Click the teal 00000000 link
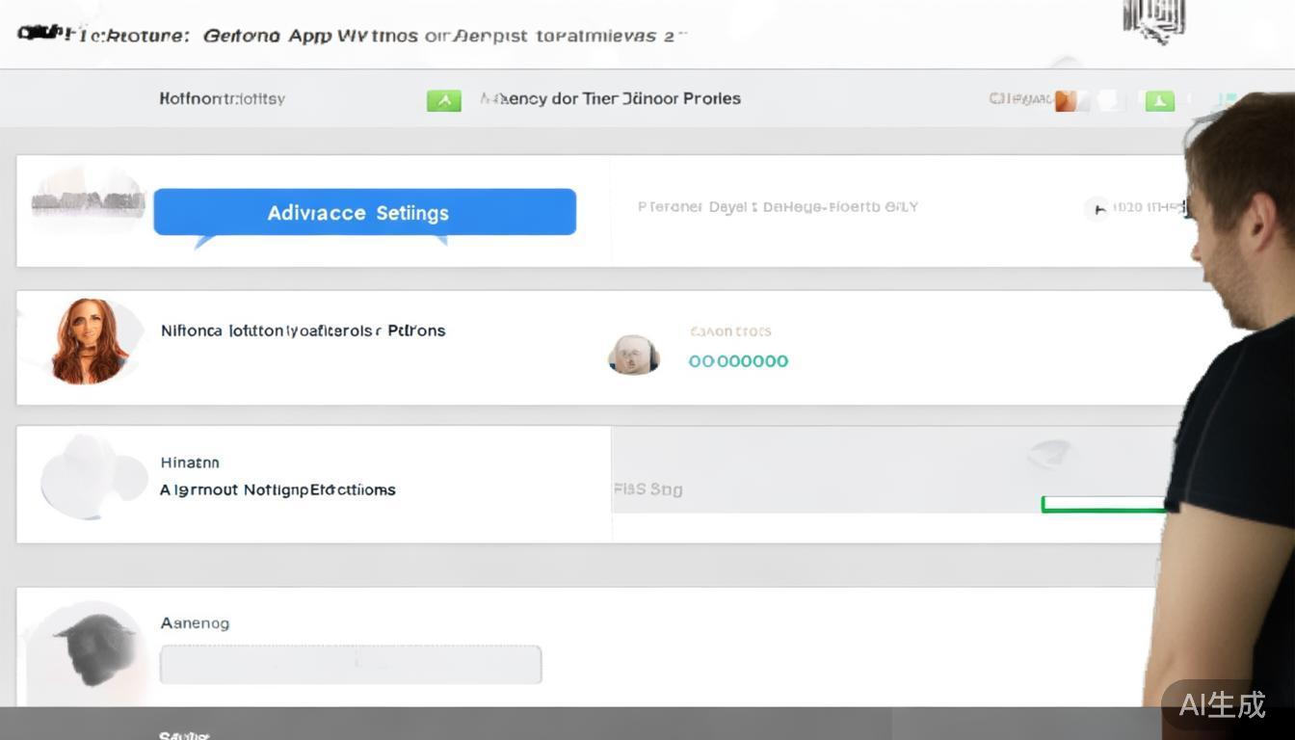Image resolution: width=1295 pixels, height=740 pixels. [x=738, y=361]
